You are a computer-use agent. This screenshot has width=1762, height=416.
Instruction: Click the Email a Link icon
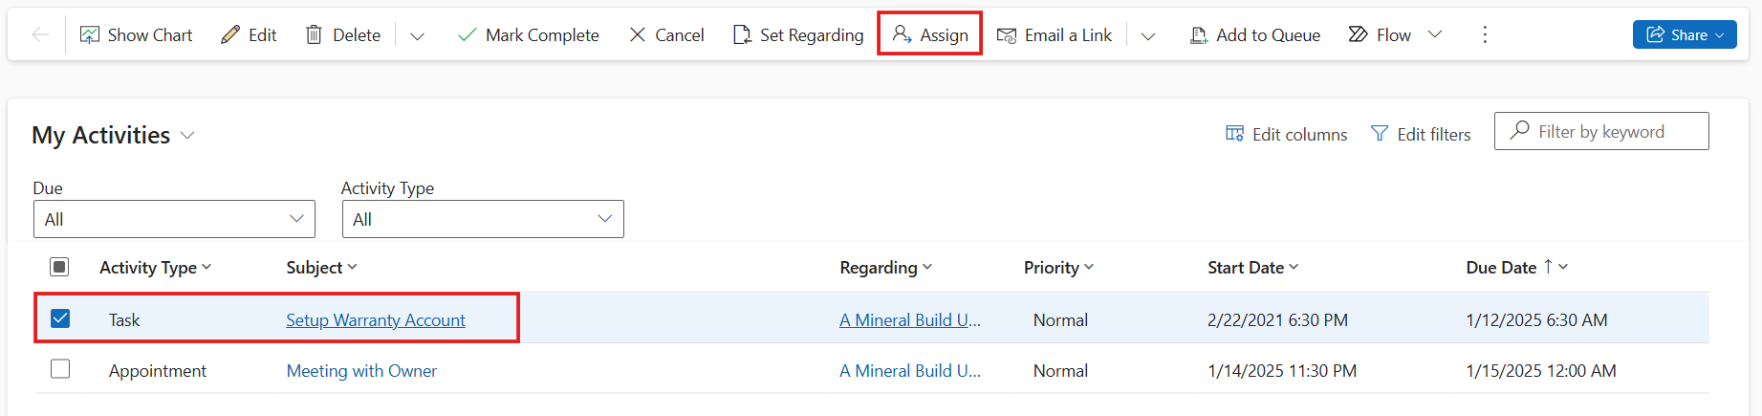(1007, 35)
